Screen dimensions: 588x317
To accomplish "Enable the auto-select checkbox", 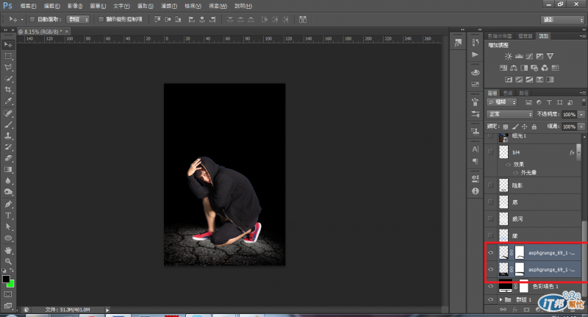I will [x=32, y=19].
